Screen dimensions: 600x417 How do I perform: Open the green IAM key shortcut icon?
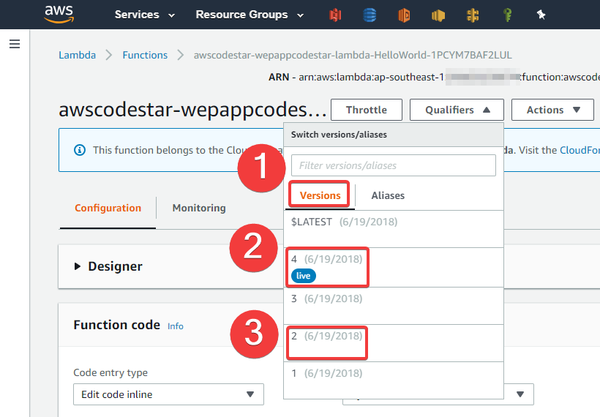(507, 15)
